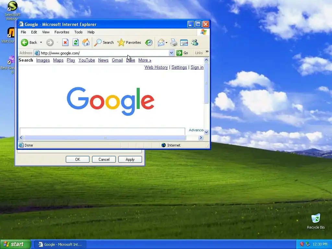The image size is (332, 249).
Task: Click the Windows flag throbber logo
Action: click(x=204, y=32)
